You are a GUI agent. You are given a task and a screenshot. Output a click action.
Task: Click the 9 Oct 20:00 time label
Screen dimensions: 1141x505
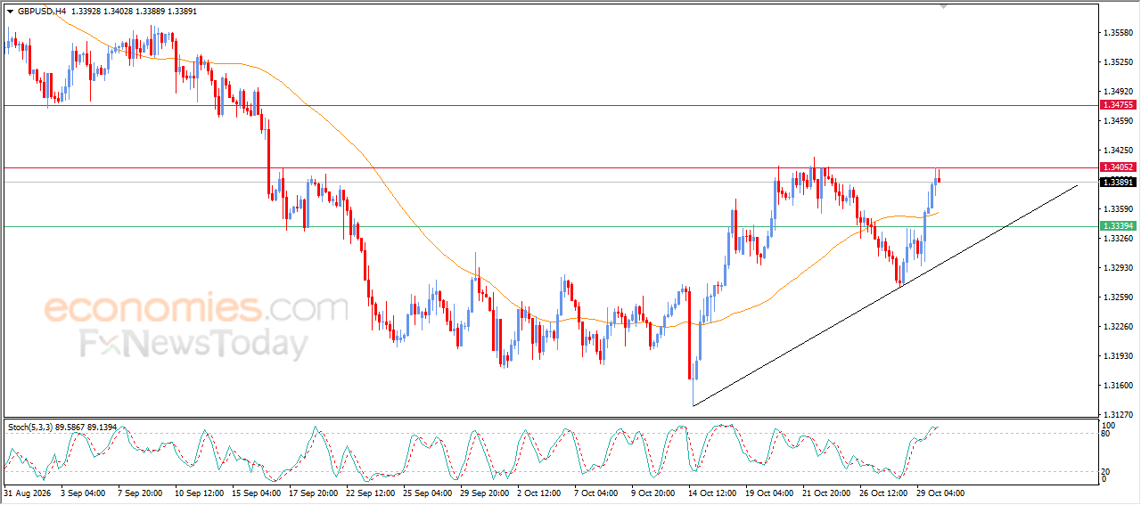pyautogui.click(x=654, y=493)
